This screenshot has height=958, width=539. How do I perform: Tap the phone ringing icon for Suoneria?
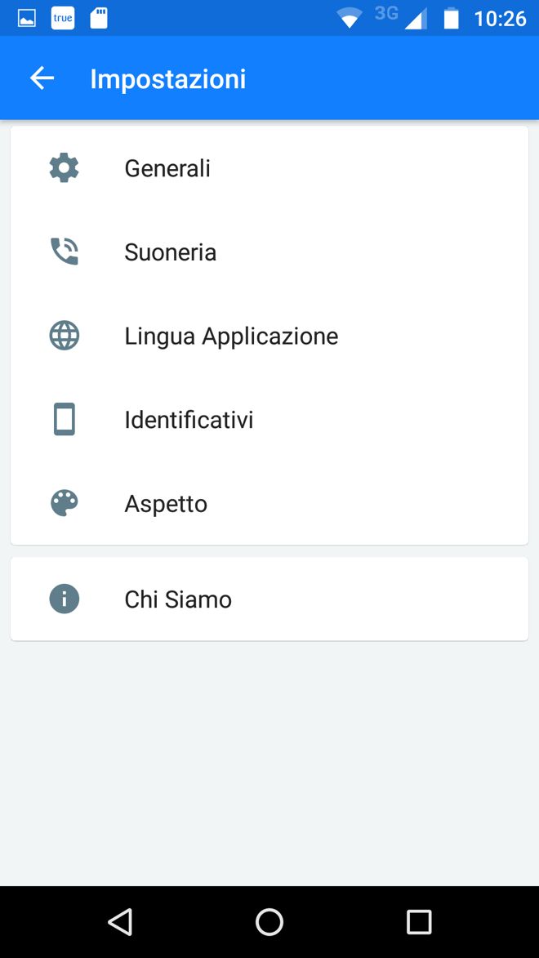(x=65, y=252)
